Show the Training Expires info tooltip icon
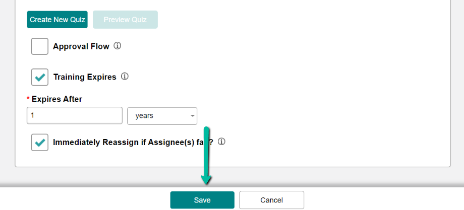464x210 pixels. (125, 77)
